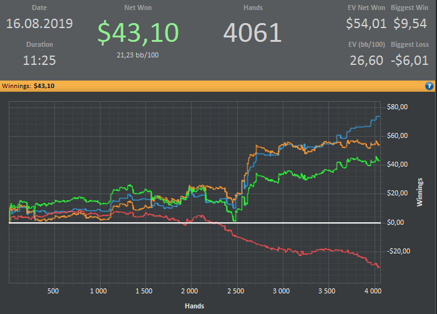Viewport: 437px width, 314px height.
Task: Select the duration value 11:25
Action: point(39,61)
